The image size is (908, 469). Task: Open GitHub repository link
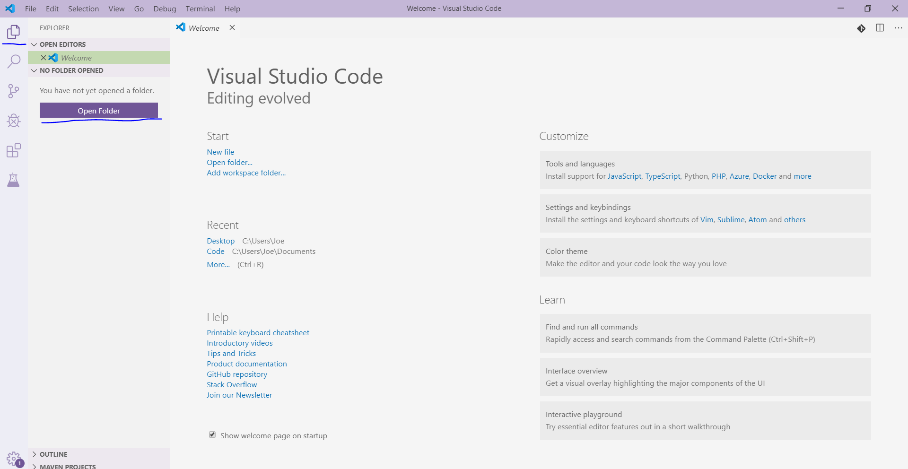237,374
